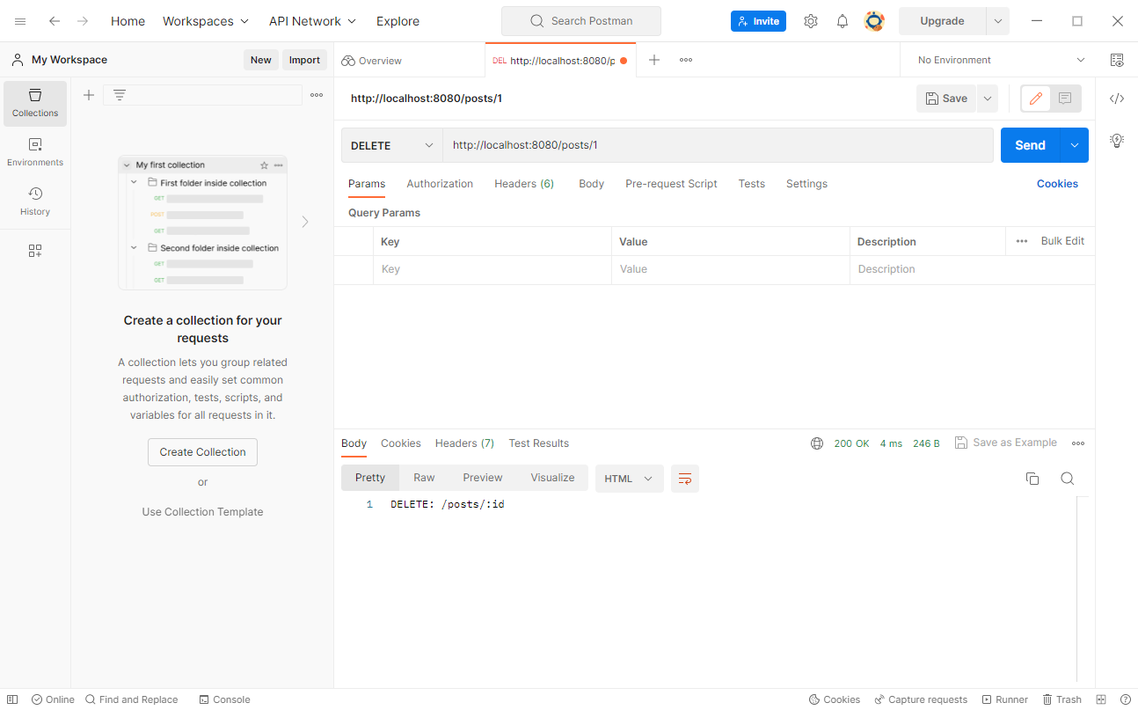The height and width of the screenshot is (710, 1138).
Task: Select the Raw response view
Action: tap(424, 478)
